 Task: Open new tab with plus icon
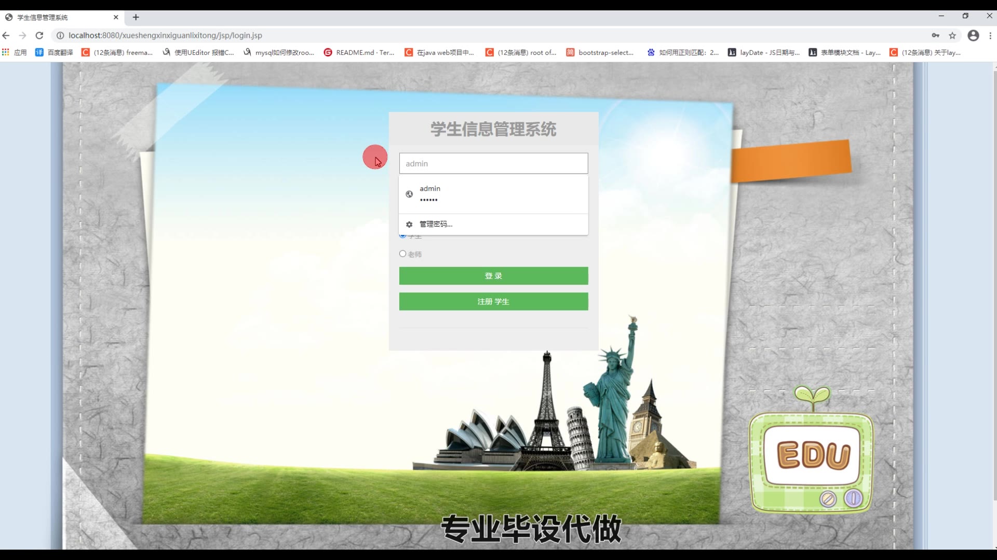(136, 17)
